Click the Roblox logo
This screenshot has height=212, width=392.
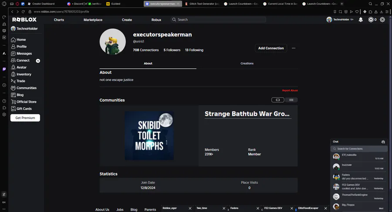[24, 20]
